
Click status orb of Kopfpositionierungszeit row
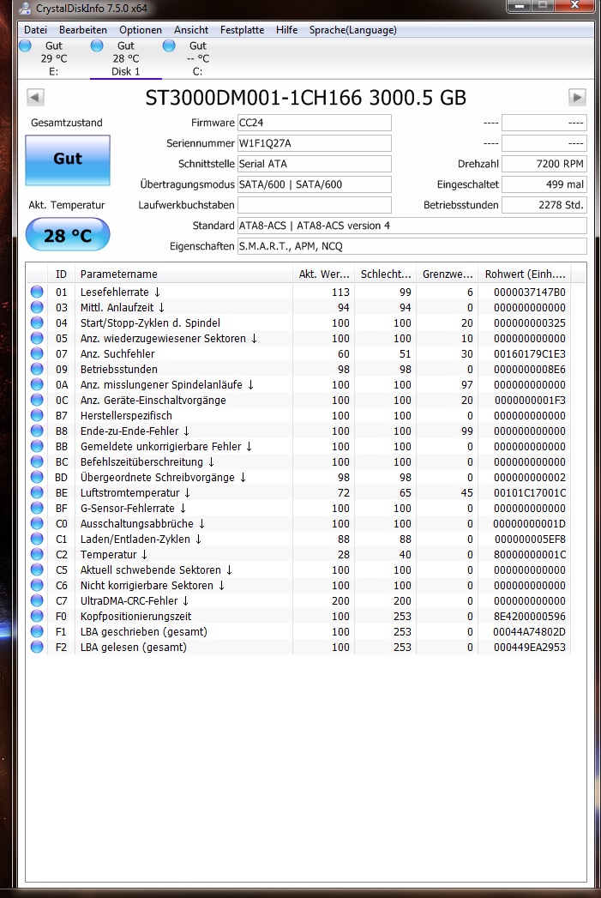37,617
